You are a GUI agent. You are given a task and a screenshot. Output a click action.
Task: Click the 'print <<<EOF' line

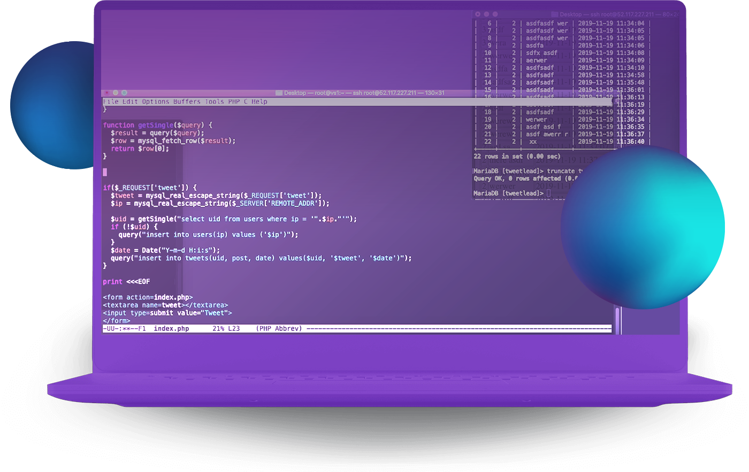(x=126, y=282)
